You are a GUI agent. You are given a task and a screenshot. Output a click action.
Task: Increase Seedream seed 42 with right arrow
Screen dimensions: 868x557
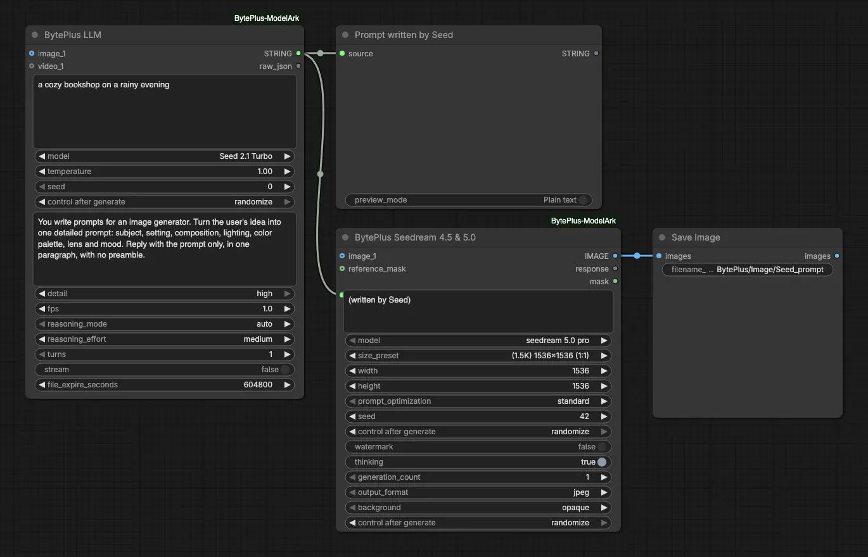(x=604, y=416)
